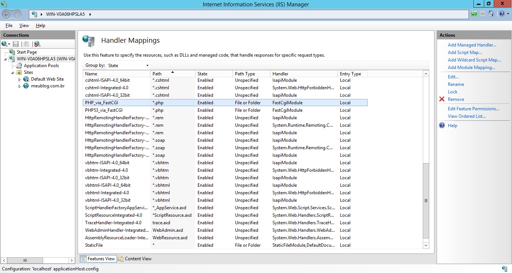Click the handler list scrollbar up arrow
512x273 pixels.
[x=426, y=74]
